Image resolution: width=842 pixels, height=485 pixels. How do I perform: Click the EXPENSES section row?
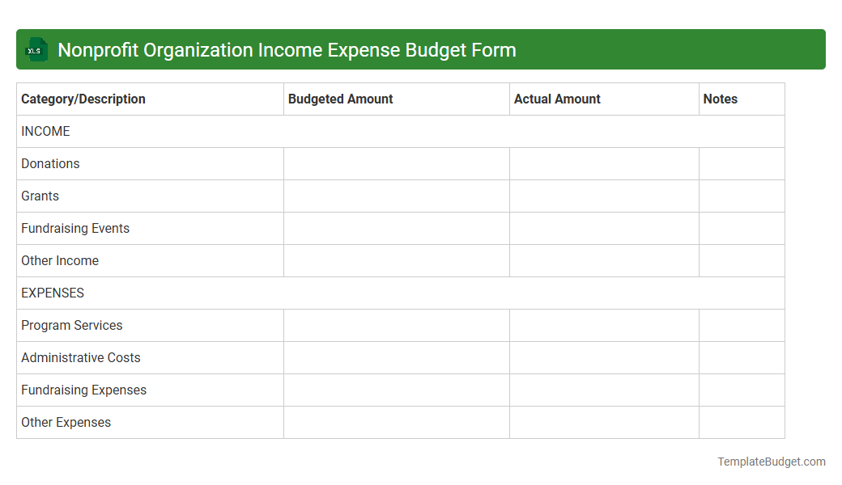tap(53, 293)
